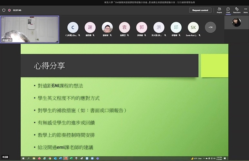Select participant avatar labeled 洪
This screenshot has height=161, width=249.
click(159, 27)
